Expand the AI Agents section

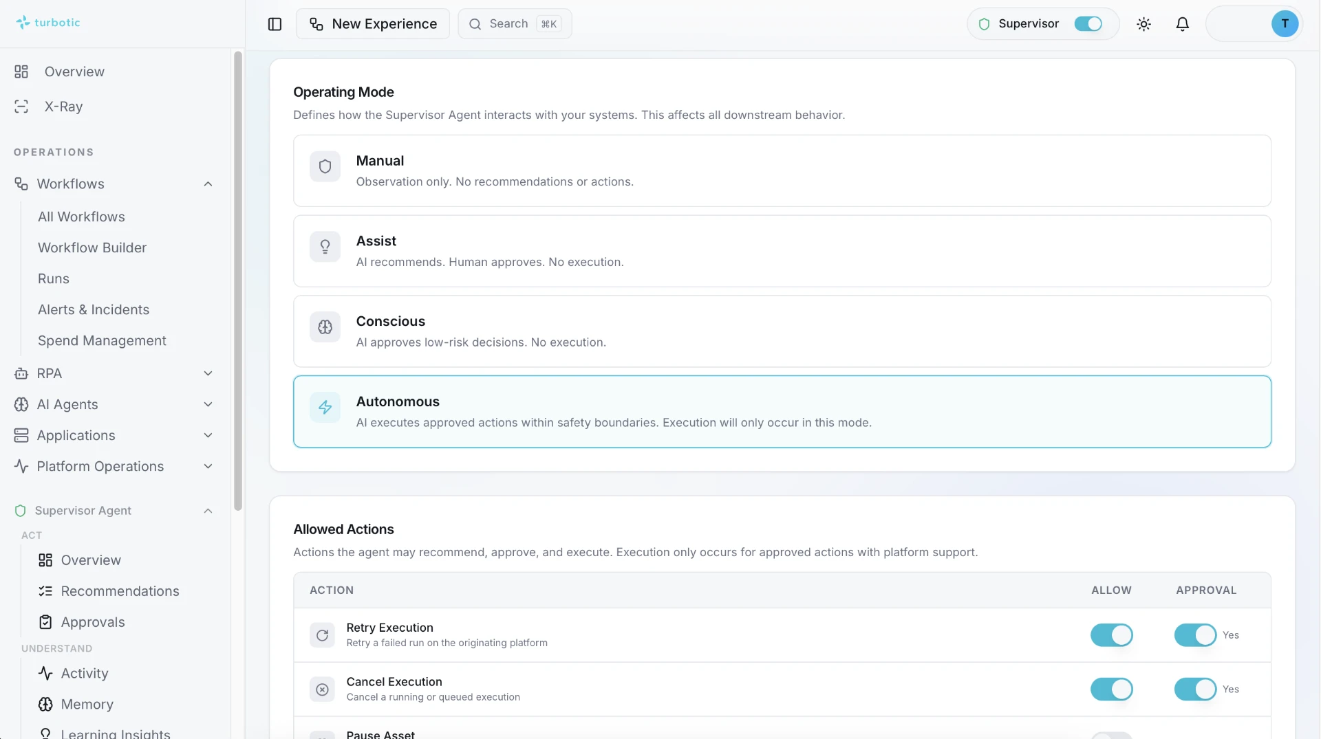(208, 404)
